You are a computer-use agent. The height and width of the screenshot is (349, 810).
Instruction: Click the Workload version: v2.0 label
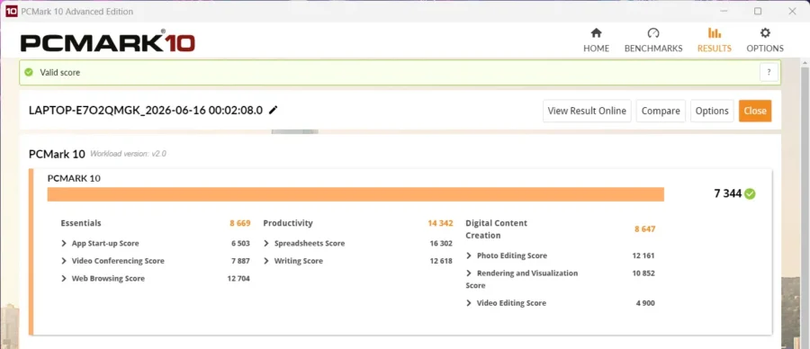(x=128, y=154)
